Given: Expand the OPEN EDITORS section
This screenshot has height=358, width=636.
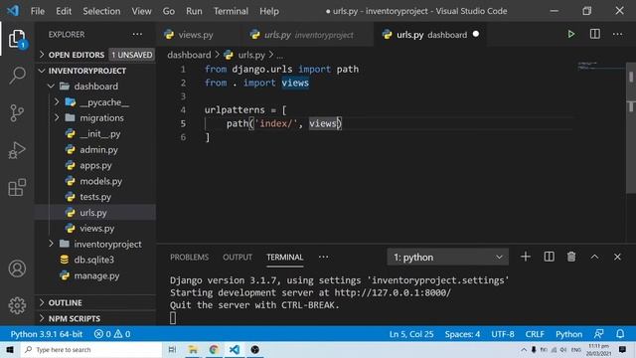Looking at the screenshot, I should tap(76, 55).
